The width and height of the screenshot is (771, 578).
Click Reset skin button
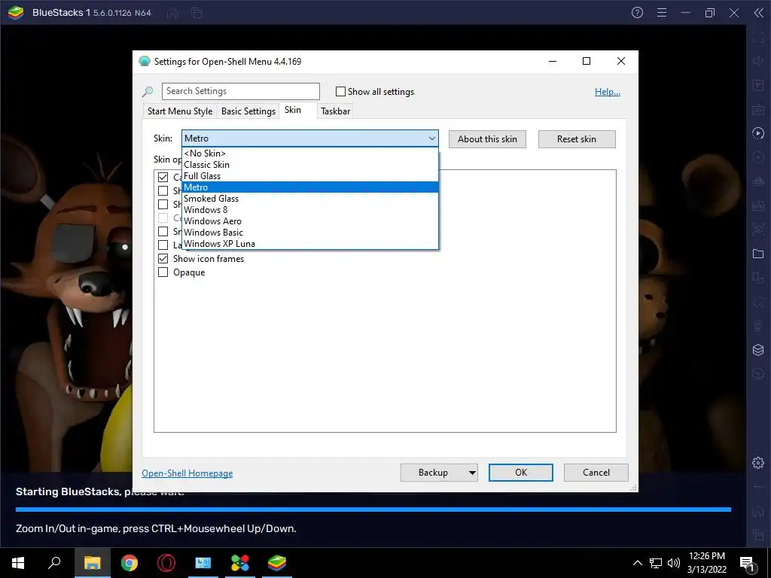pyautogui.click(x=577, y=139)
